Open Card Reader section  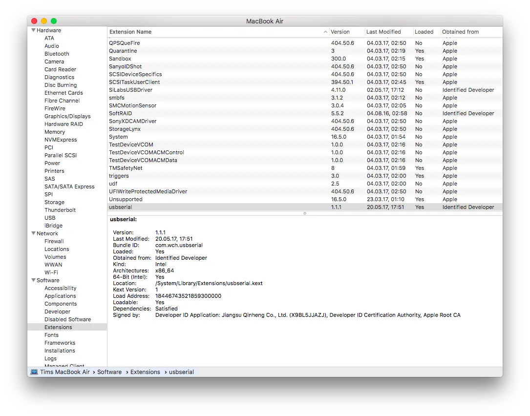[60, 69]
